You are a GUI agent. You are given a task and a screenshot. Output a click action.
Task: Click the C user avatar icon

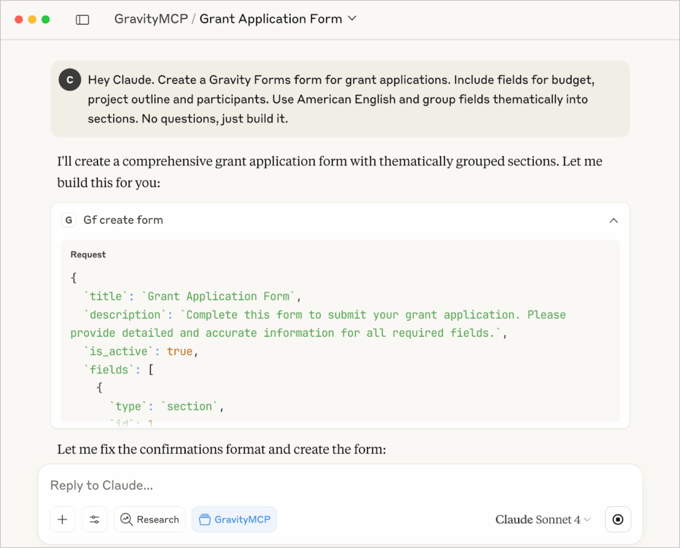pos(70,80)
